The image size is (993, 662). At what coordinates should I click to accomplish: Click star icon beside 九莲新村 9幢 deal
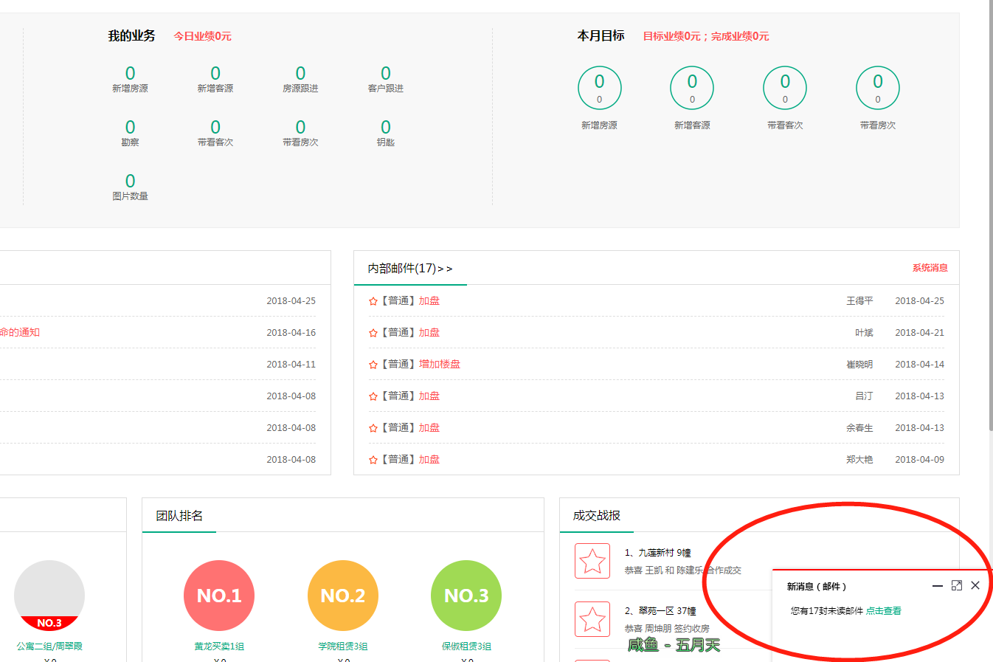click(x=592, y=561)
